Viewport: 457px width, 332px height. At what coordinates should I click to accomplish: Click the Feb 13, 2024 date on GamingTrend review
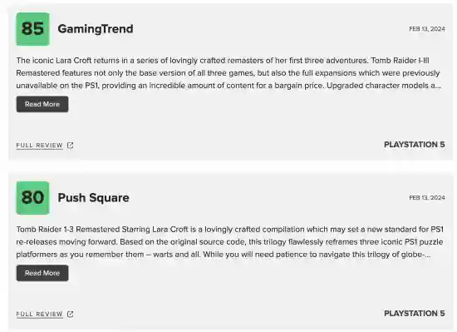(427, 29)
